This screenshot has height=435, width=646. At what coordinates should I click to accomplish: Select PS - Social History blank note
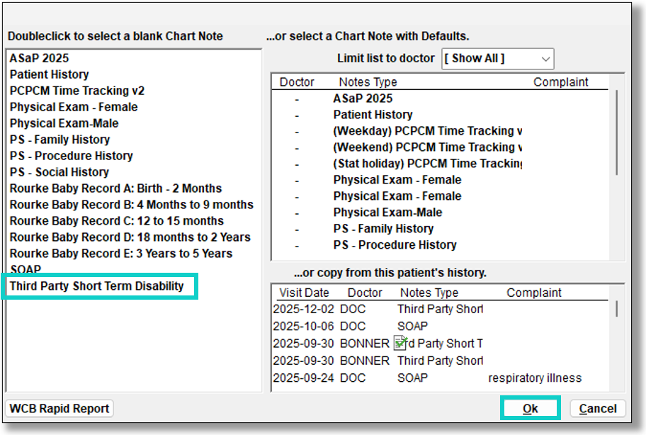59,172
